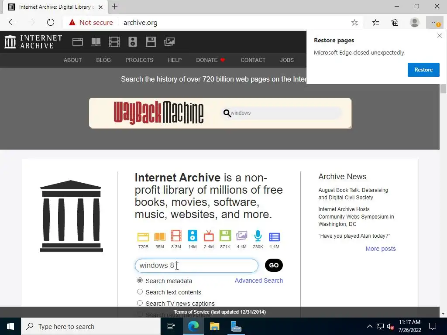
Task: Open the JOBS menu item
Action: coord(287,60)
